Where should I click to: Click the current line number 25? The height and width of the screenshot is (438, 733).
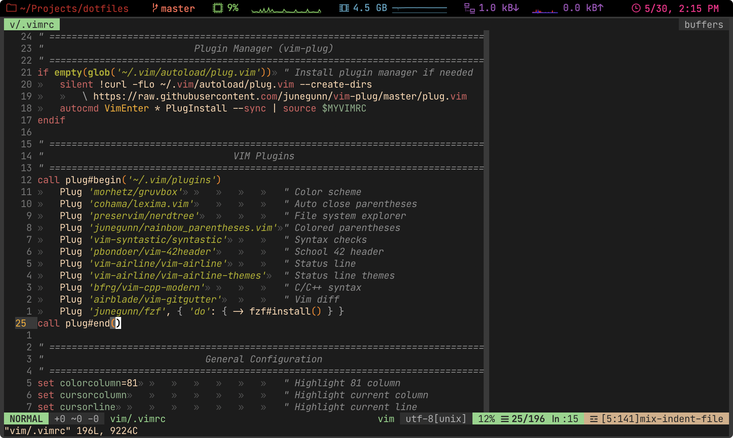(x=21, y=323)
